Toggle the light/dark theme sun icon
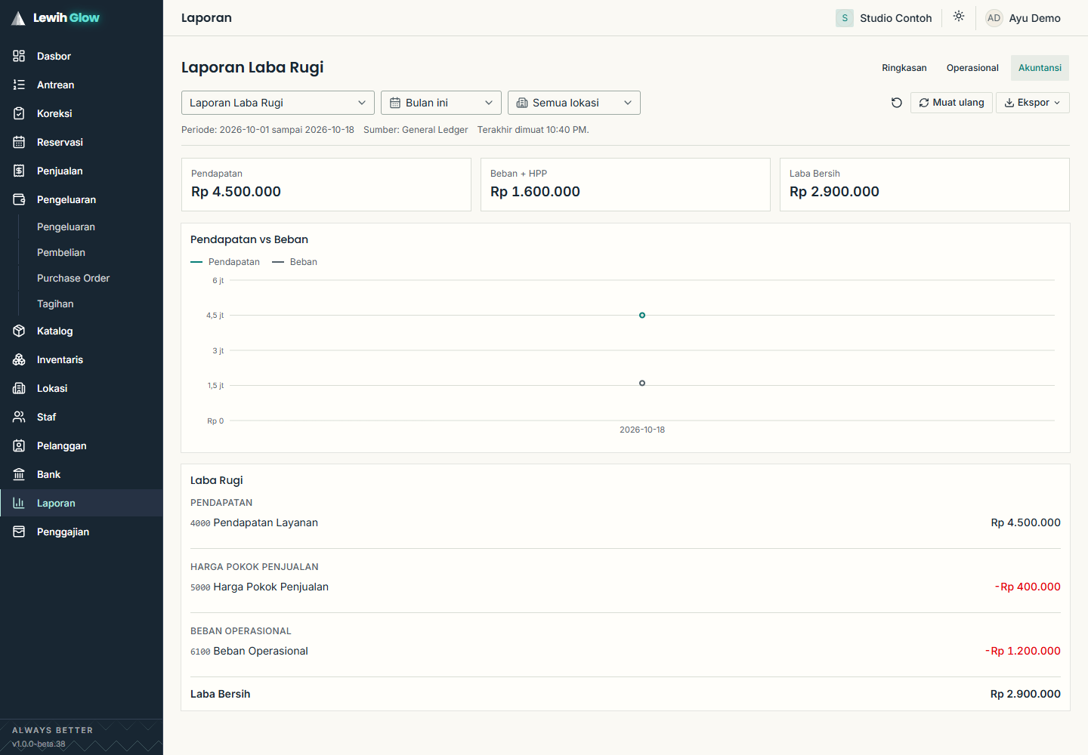The height and width of the screenshot is (755, 1088). coord(959,17)
